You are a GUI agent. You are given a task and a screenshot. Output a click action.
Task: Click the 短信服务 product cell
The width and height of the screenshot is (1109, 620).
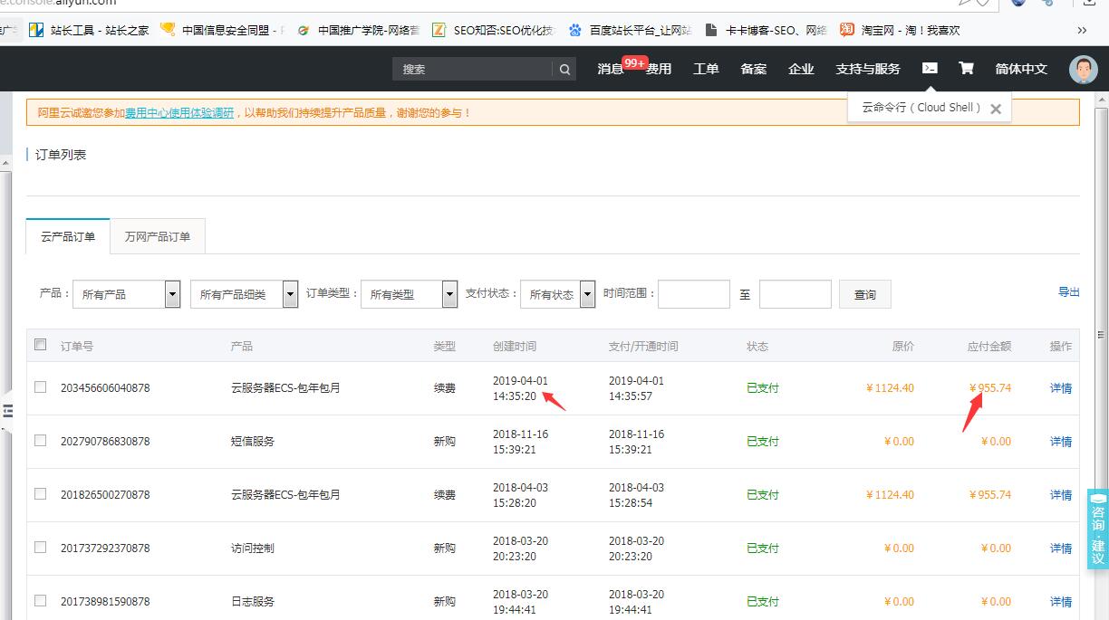pos(254,442)
